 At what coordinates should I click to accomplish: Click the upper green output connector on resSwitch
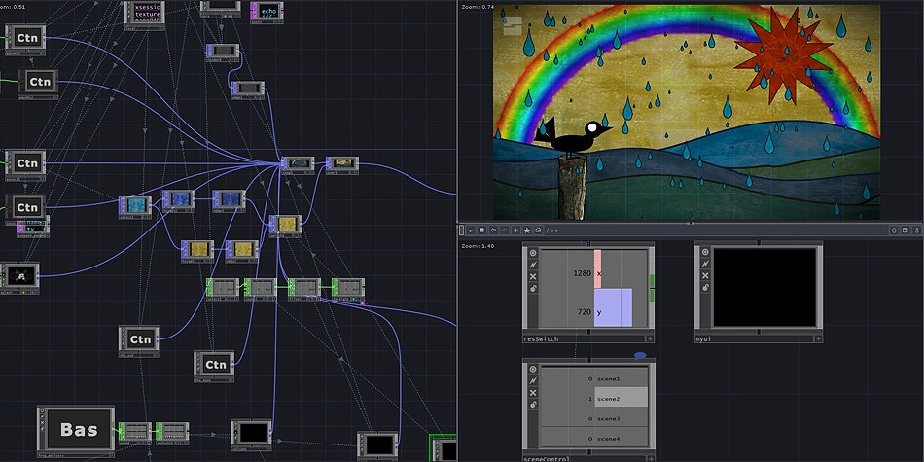pos(652,280)
